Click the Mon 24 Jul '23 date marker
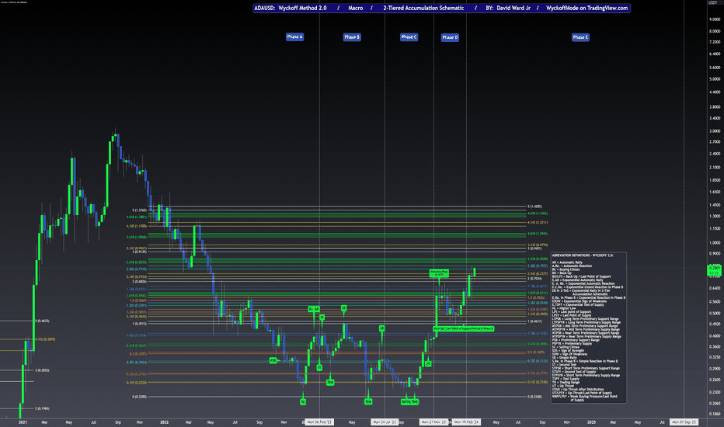 [385, 422]
